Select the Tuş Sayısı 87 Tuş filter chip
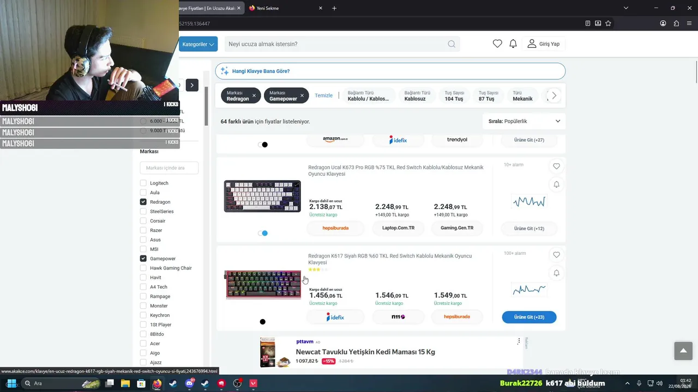Screen dimensions: 698x392 [x=489, y=96]
